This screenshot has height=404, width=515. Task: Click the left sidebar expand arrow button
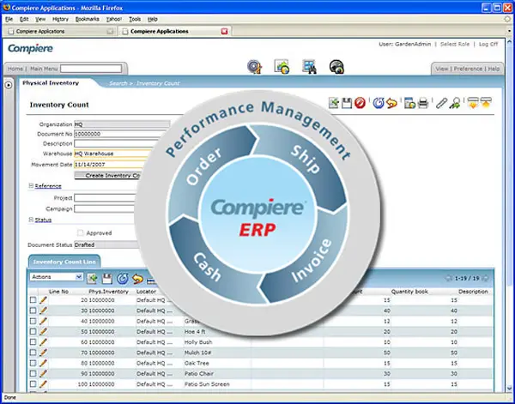click(9, 84)
